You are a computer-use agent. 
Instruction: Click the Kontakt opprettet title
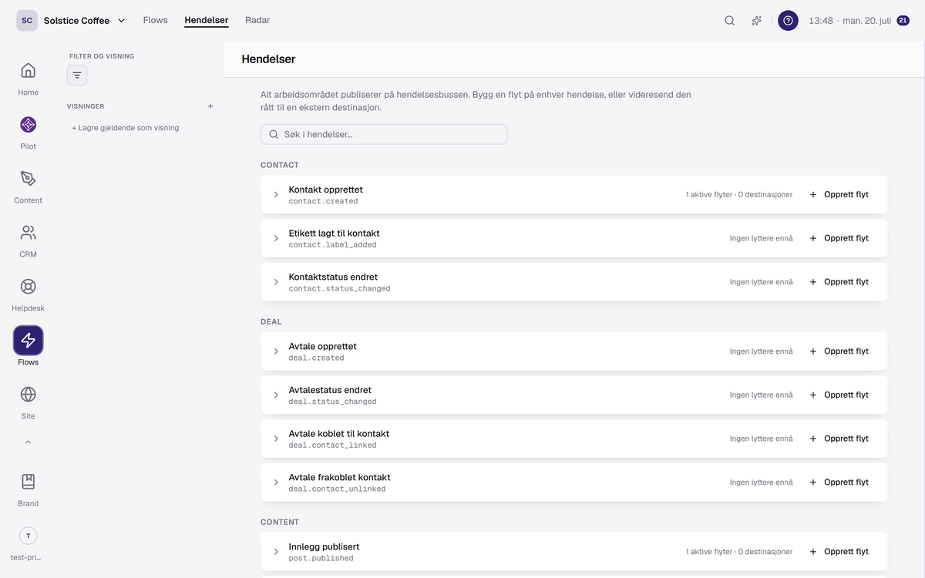(326, 190)
